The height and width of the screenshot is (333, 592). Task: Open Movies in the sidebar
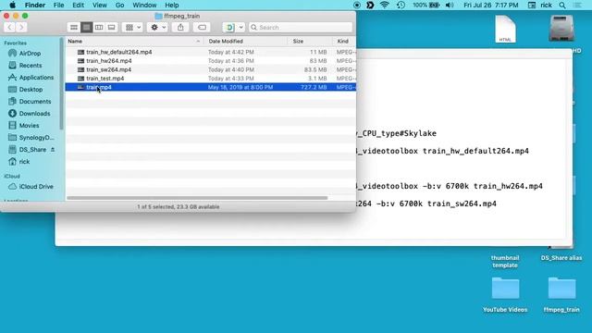[x=24, y=126]
